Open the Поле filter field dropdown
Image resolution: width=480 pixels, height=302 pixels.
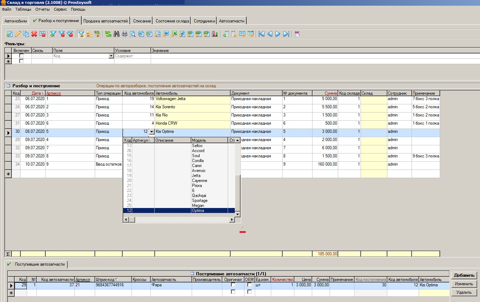click(111, 56)
